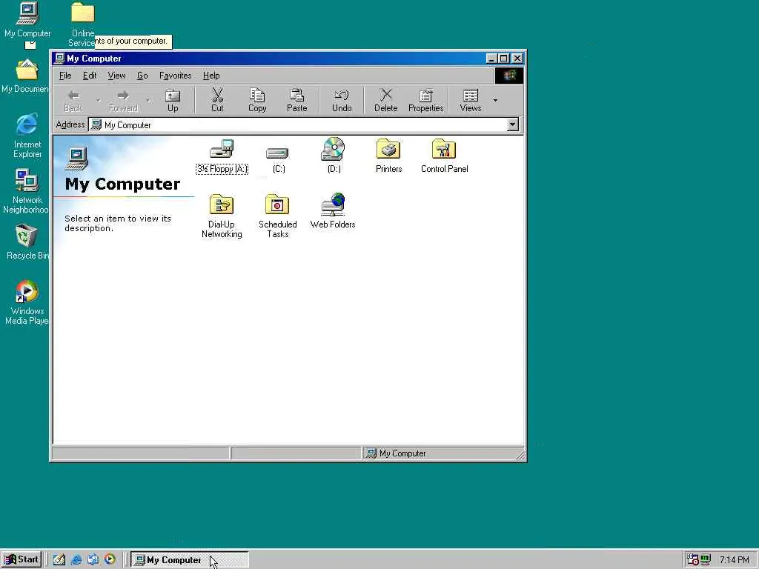Click the green monitor tray icon
The width and height of the screenshot is (759, 569).
click(x=706, y=560)
